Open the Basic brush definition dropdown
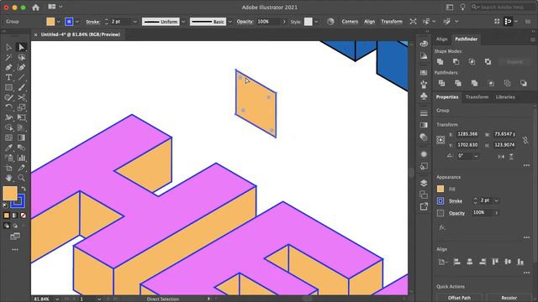Screen dimensions: 538x302 (x=229, y=22)
